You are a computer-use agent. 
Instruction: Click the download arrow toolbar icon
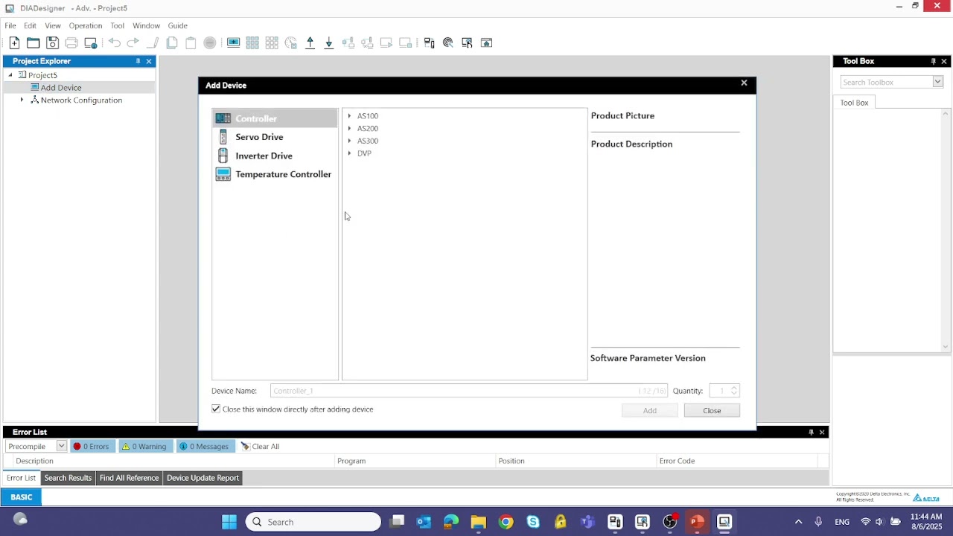click(329, 43)
